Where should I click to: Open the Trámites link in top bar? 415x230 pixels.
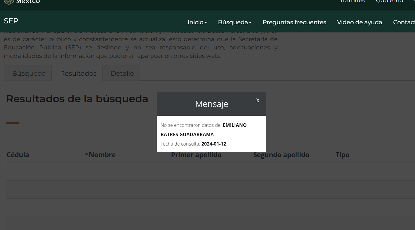coord(352,1)
